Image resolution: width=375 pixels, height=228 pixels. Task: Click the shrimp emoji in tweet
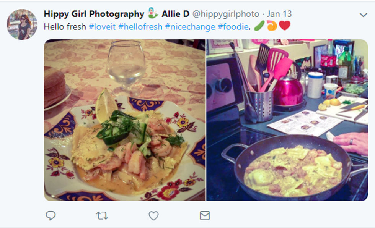click(272, 26)
